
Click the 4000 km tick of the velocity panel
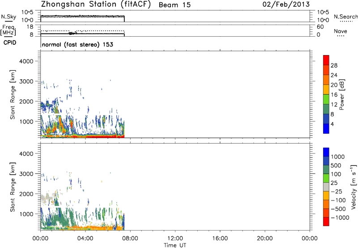(x=26, y=154)
